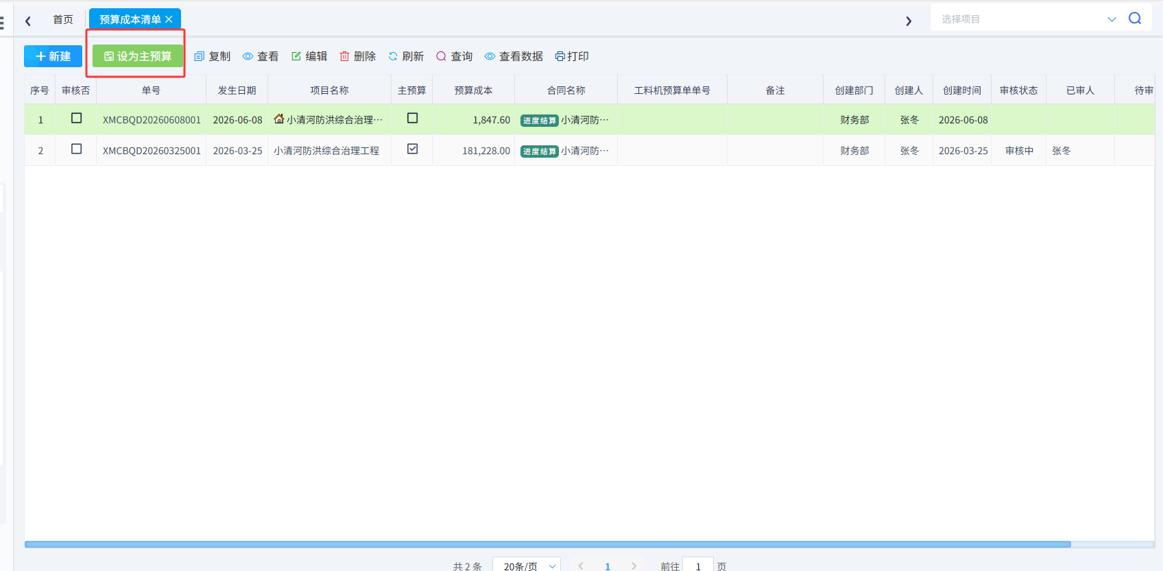The image size is (1163, 571).
Task: Open 查询 search in the toolbar
Action: click(455, 56)
